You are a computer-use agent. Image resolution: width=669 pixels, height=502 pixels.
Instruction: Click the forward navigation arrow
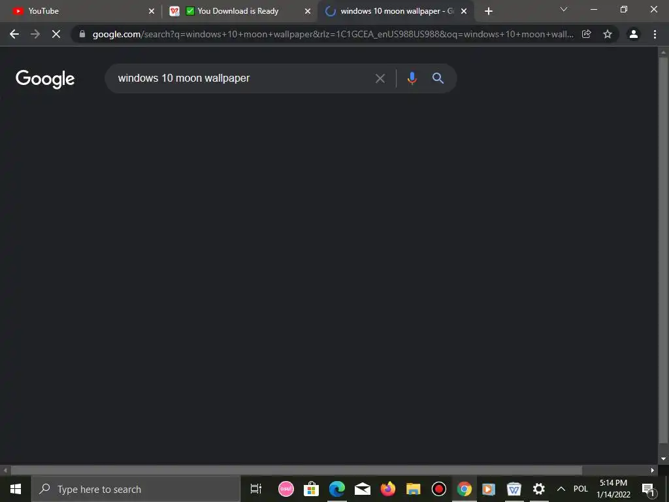(x=35, y=34)
